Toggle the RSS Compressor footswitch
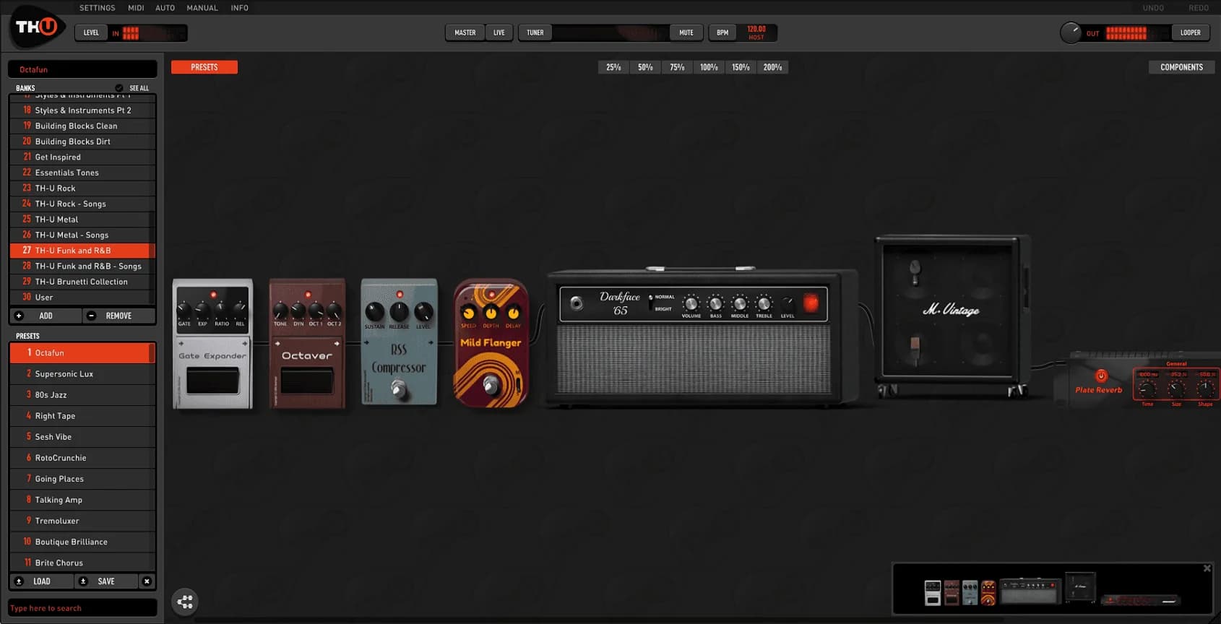 click(x=398, y=389)
